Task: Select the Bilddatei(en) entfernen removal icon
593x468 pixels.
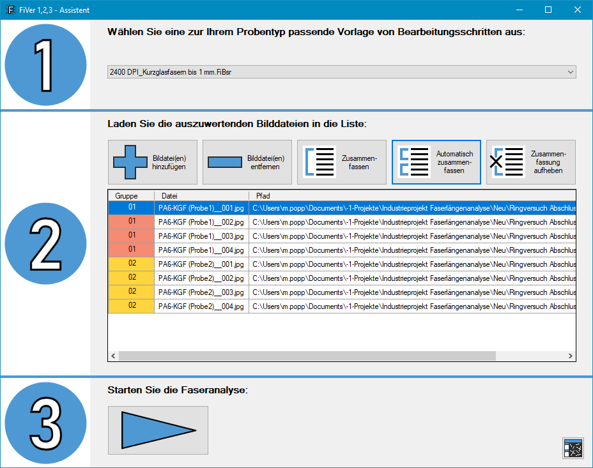Action: click(x=224, y=162)
